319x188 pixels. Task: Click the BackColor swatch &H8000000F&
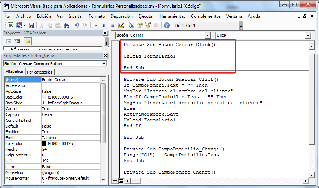click(x=44, y=97)
